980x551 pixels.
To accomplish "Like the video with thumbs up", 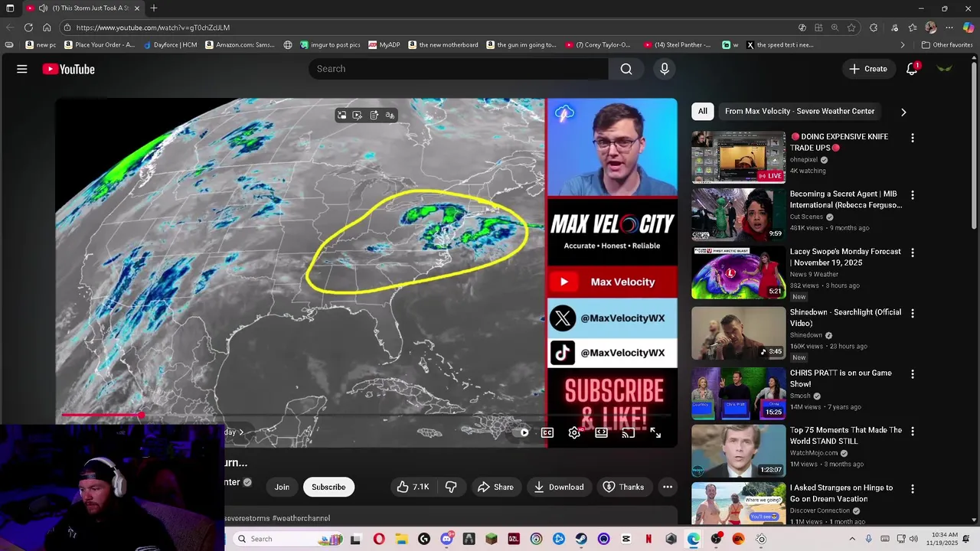I will (412, 487).
